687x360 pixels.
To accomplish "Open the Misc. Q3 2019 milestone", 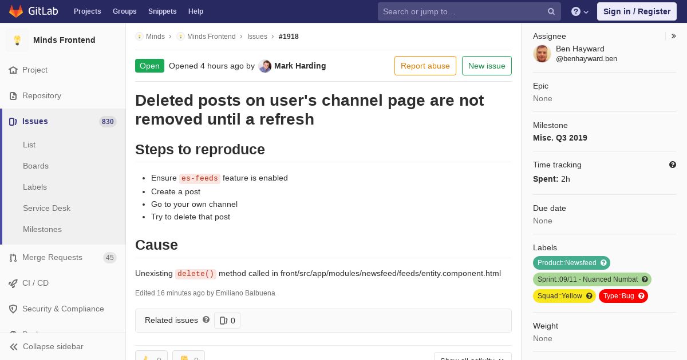I will (x=560, y=138).
